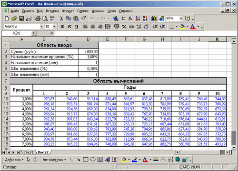Viewport: 238px width, 171px height.
Task: Activate the Format Painter brush
Action: [83, 19]
